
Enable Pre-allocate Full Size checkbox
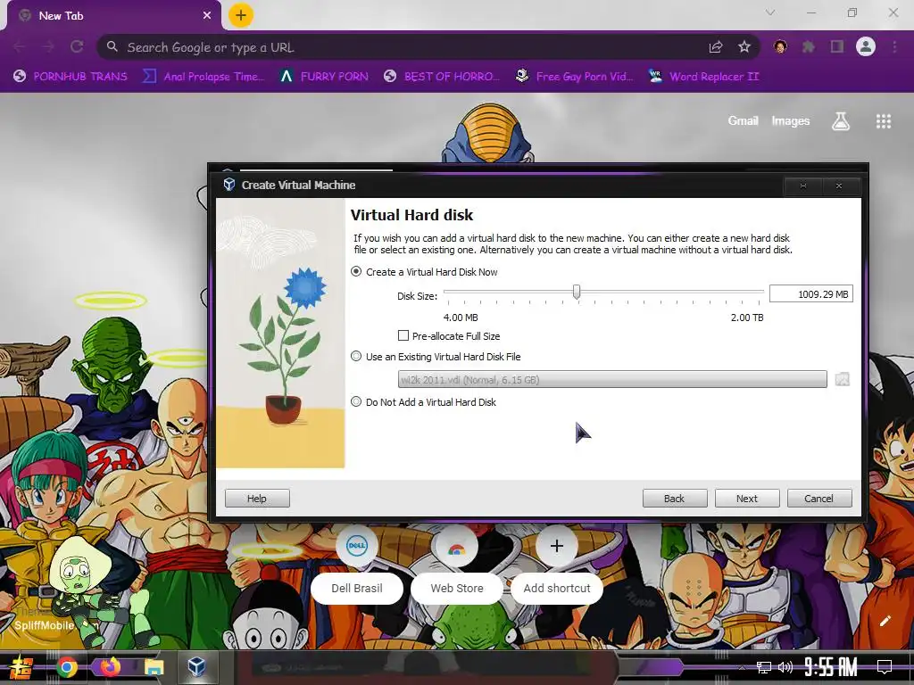pyautogui.click(x=403, y=335)
